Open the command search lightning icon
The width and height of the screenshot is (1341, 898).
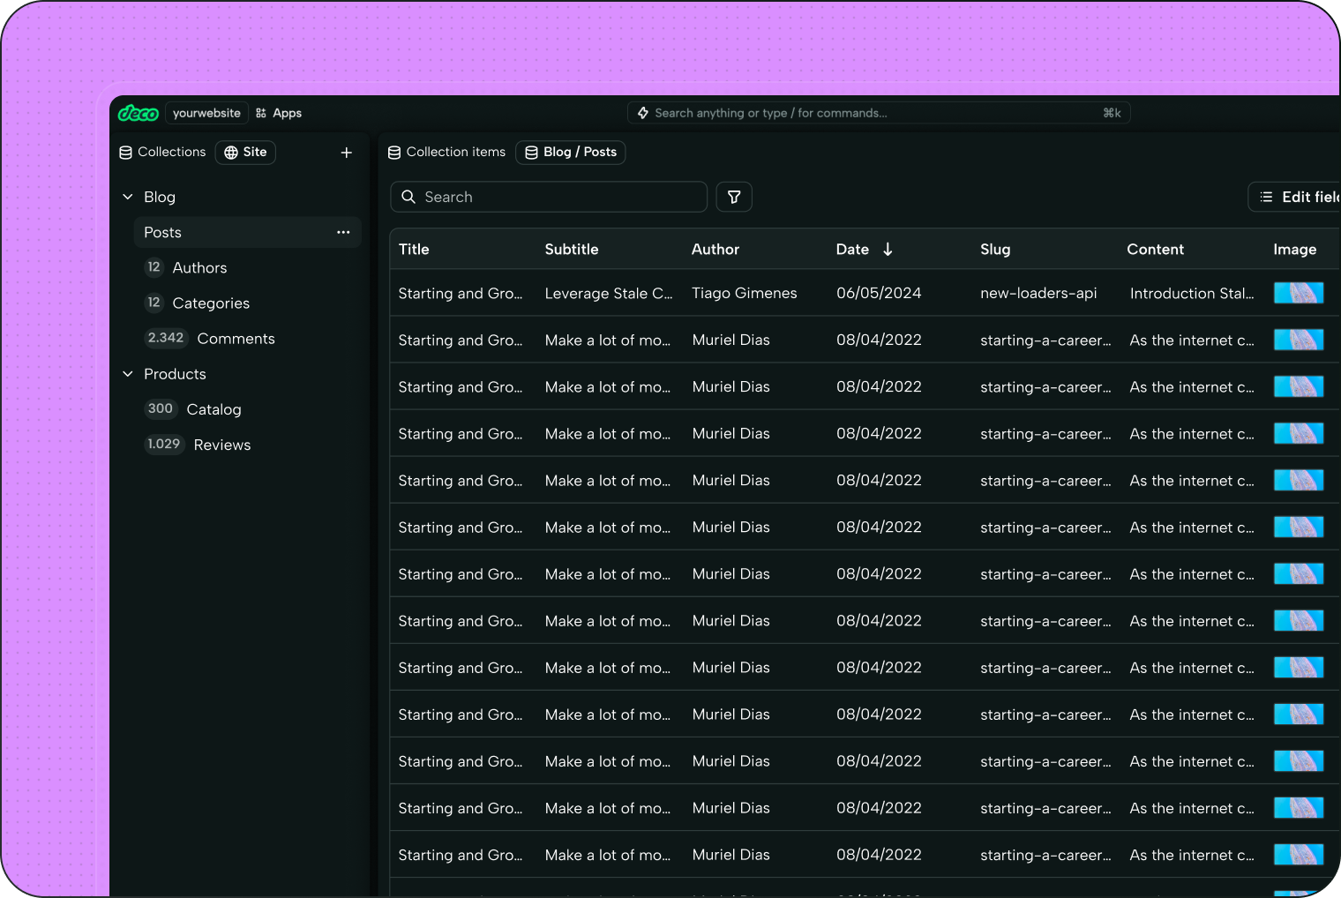pyautogui.click(x=642, y=113)
